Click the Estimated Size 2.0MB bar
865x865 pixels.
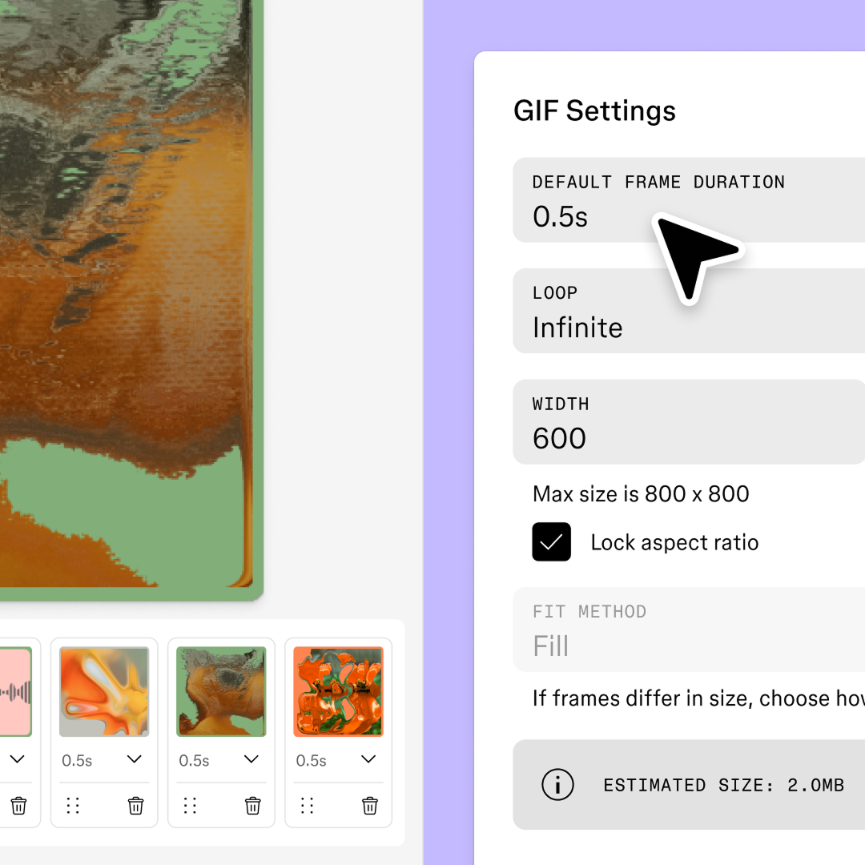coord(705,785)
